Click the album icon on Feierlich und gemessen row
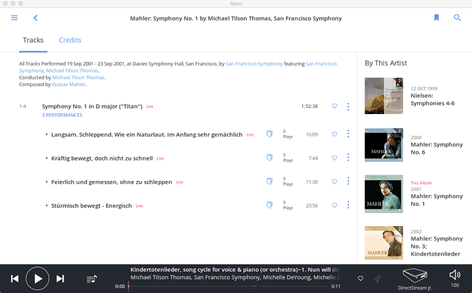Viewport: 472px width, 293px height. [x=270, y=182]
